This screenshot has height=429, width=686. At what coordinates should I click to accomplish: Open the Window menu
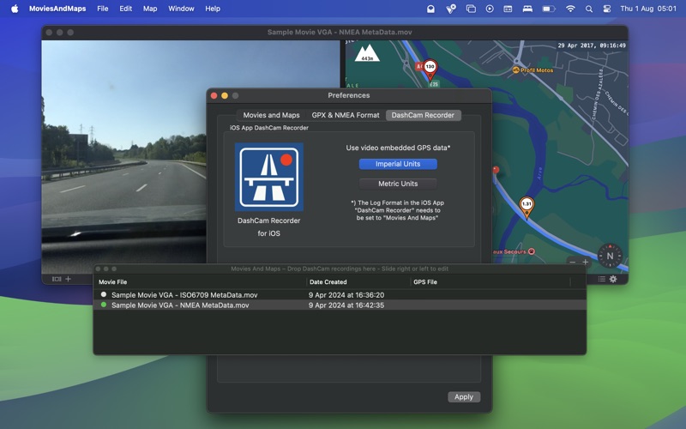coord(181,9)
